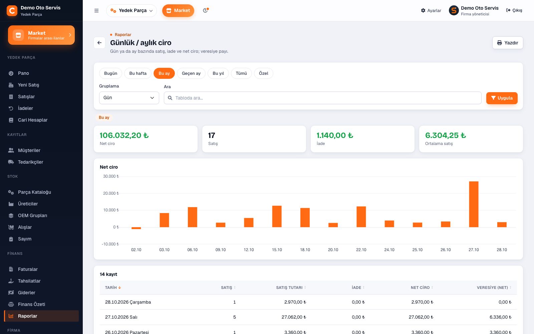Image resolution: width=534 pixels, height=334 pixels.
Task: Sort table by Net Ciro column
Action: (x=422, y=288)
